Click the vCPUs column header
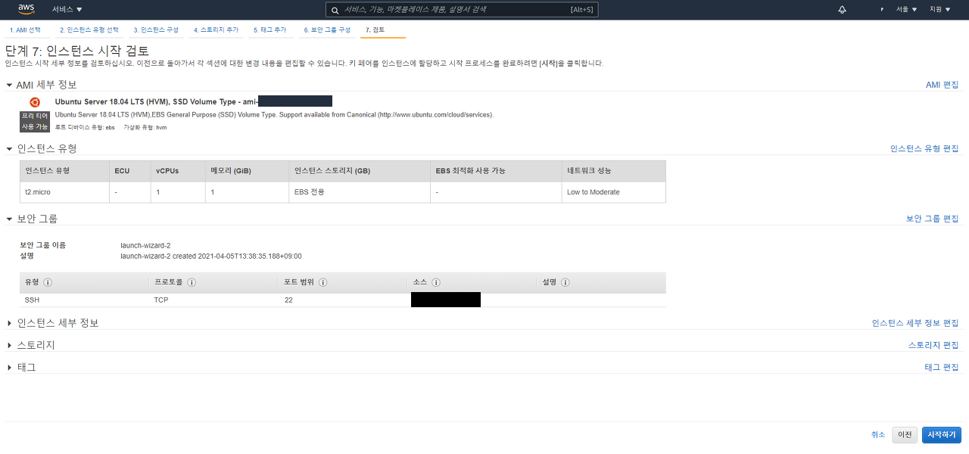 (x=178, y=171)
